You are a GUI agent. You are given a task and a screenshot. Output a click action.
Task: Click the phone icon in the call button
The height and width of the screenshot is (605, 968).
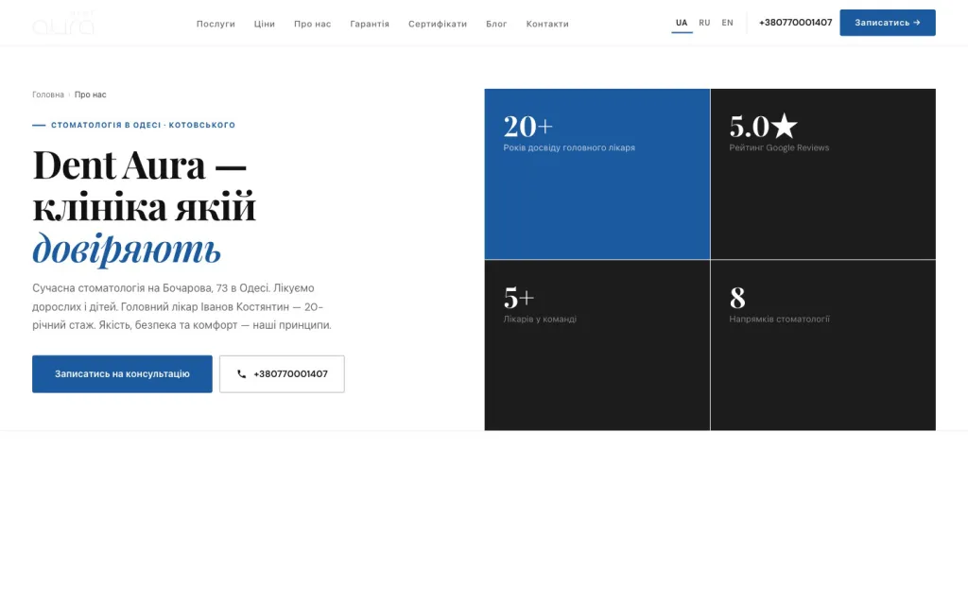click(x=241, y=374)
